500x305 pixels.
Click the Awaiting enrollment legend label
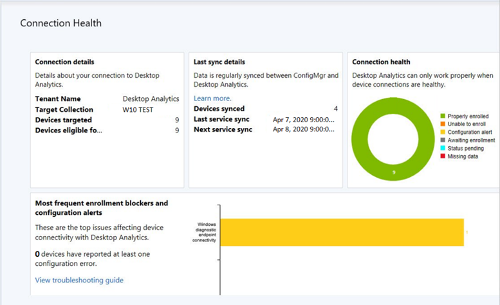tap(471, 140)
